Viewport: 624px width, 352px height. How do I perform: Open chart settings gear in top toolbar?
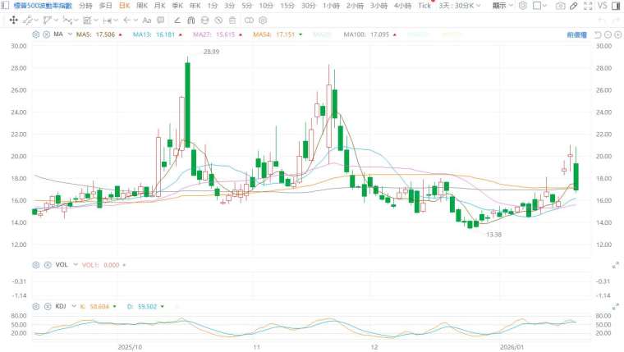tap(522, 6)
